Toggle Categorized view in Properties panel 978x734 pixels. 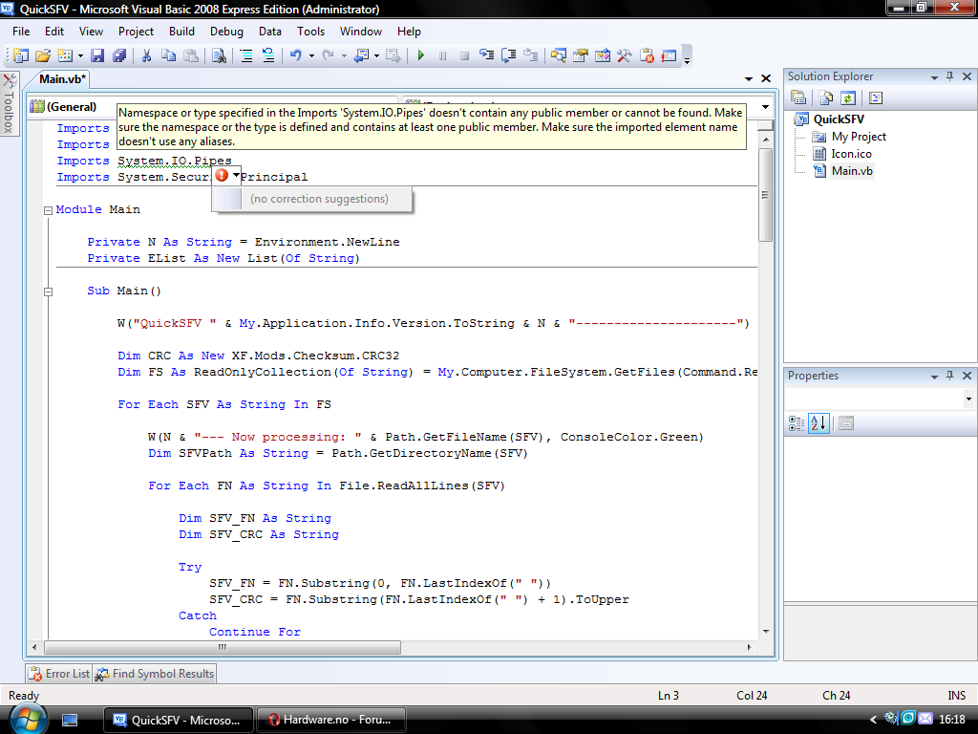coord(797,422)
